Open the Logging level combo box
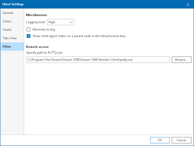Viewport: 194px width, 146px height. pos(58,22)
